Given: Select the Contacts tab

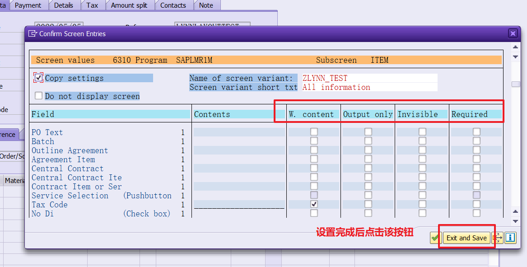Looking at the screenshot, I should (x=173, y=5).
